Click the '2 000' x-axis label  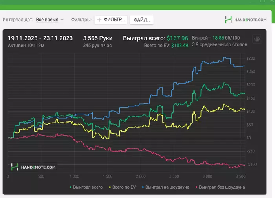click(x=141, y=176)
